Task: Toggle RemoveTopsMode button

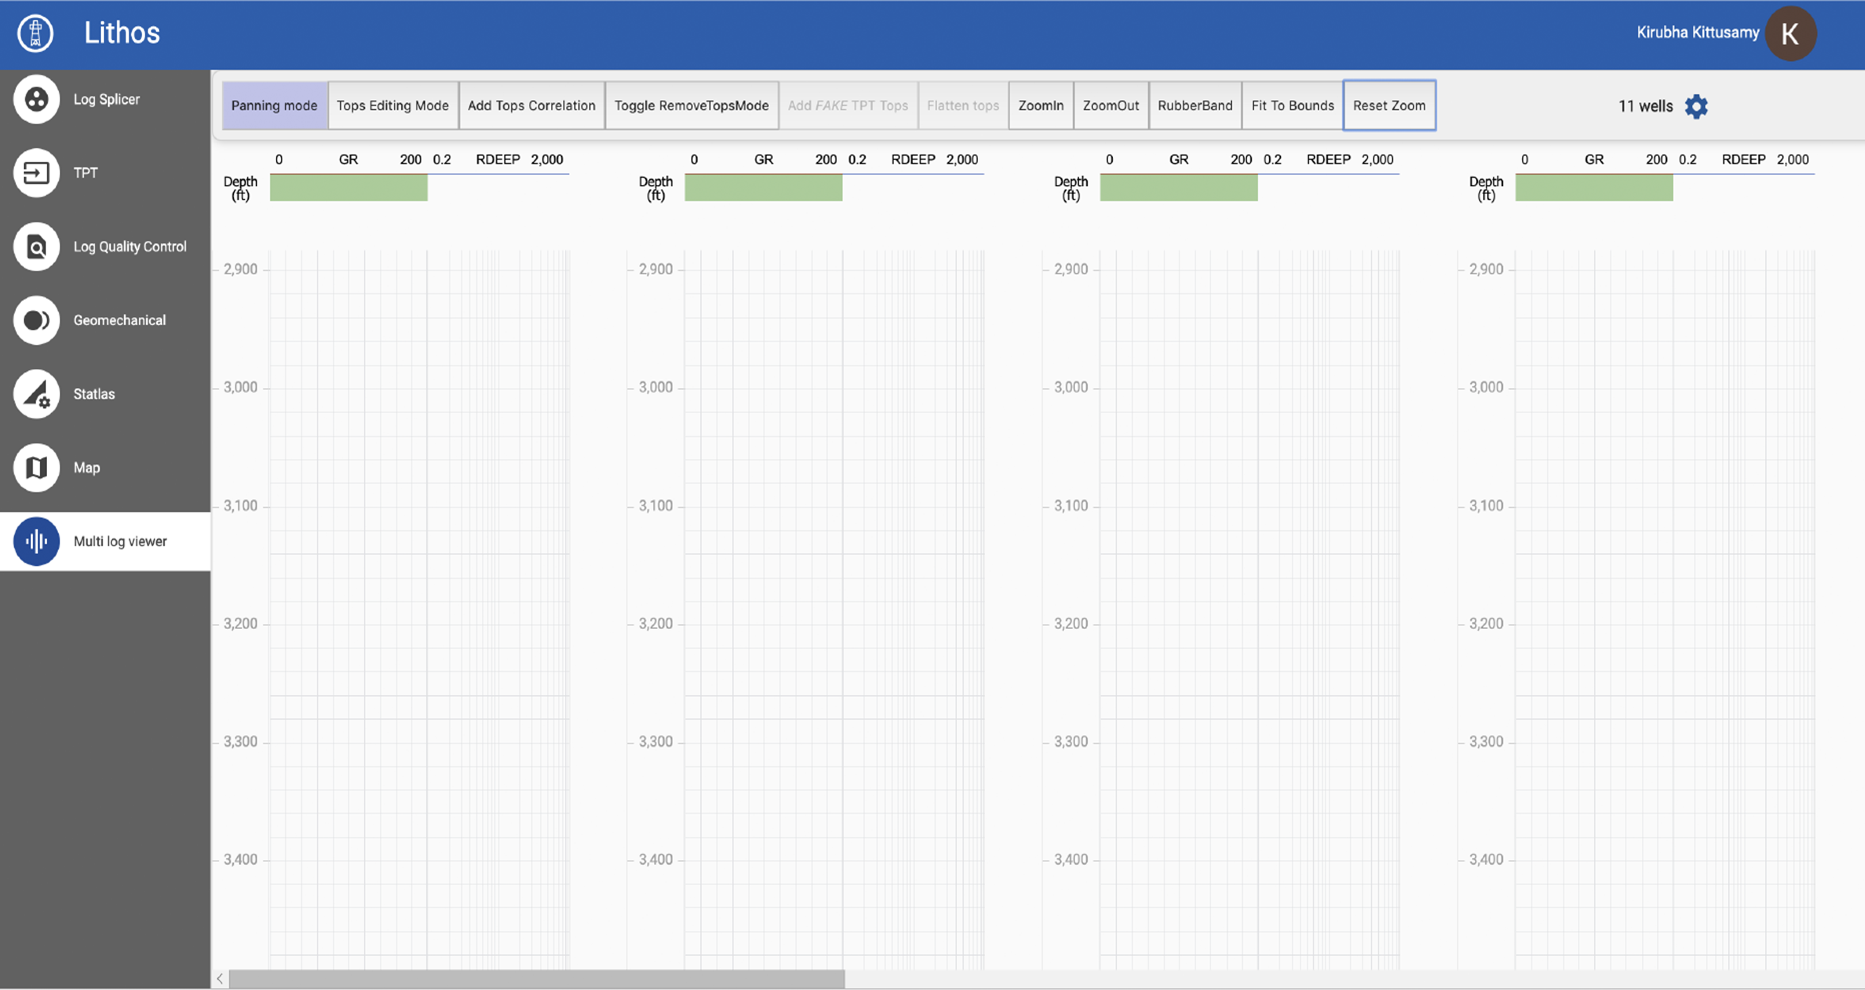Action: (x=691, y=106)
